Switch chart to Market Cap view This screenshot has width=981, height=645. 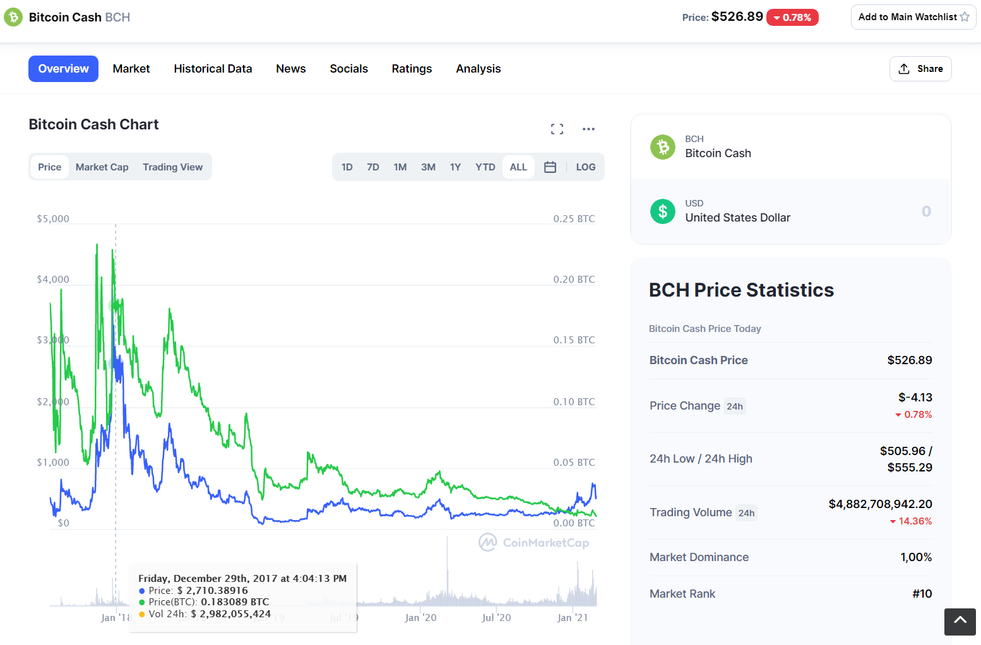click(x=102, y=167)
